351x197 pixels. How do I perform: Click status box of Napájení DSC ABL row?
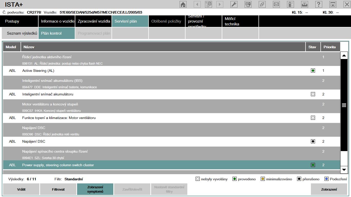pyautogui.click(x=313, y=141)
